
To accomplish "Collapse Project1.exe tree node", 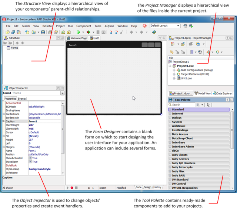I will 170,66.
